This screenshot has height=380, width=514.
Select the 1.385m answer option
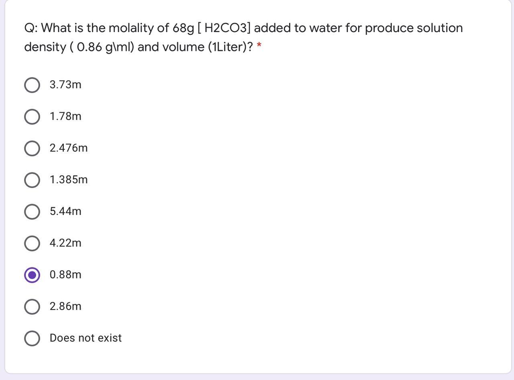coord(32,180)
